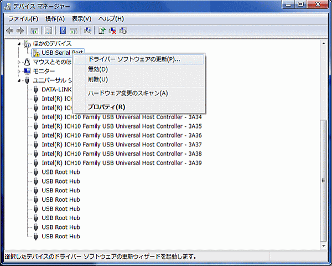
Task: Click the モニター monitor icon
Action: coord(27,71)
